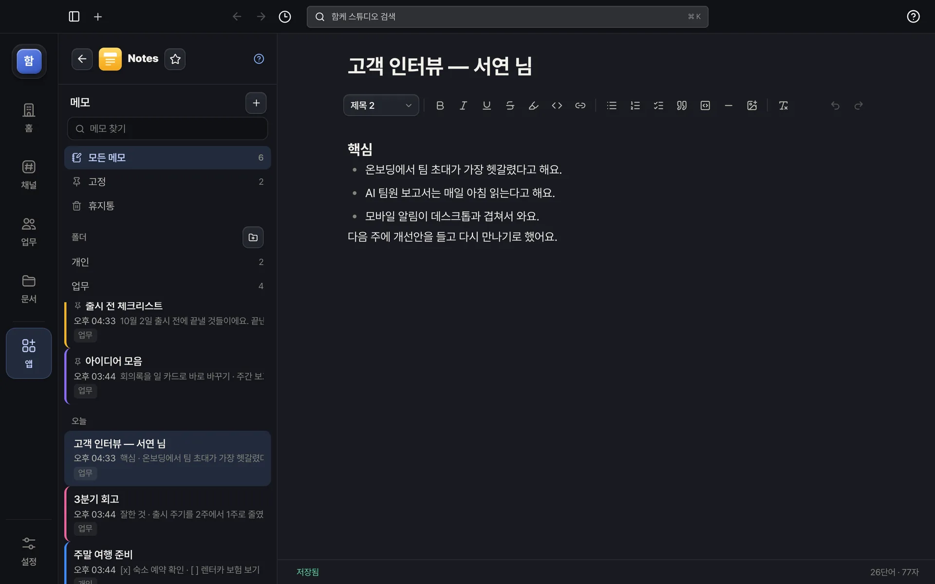The image size is (935, 584).
Task: Go to 홈 in left sidebar
Action: pyautogui.click(x=29, y=117)
